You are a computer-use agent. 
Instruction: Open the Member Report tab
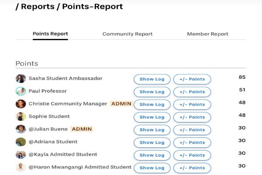point(207,34)
